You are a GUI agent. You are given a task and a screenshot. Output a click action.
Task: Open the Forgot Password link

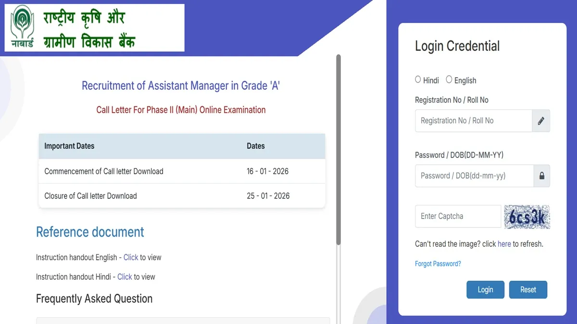coord(438,264)
